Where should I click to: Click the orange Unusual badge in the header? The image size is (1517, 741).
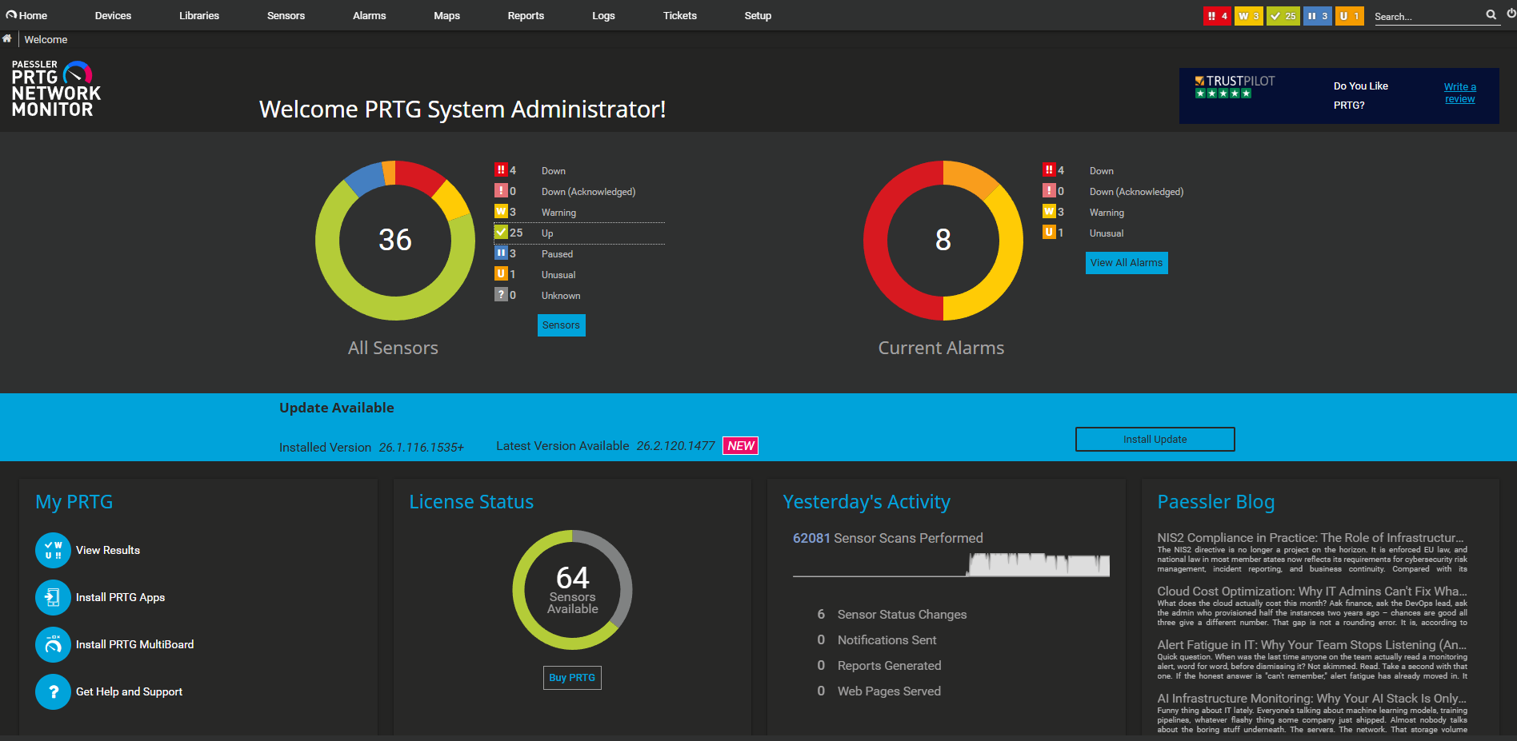pyautogui.click(x=1349, y=16)
